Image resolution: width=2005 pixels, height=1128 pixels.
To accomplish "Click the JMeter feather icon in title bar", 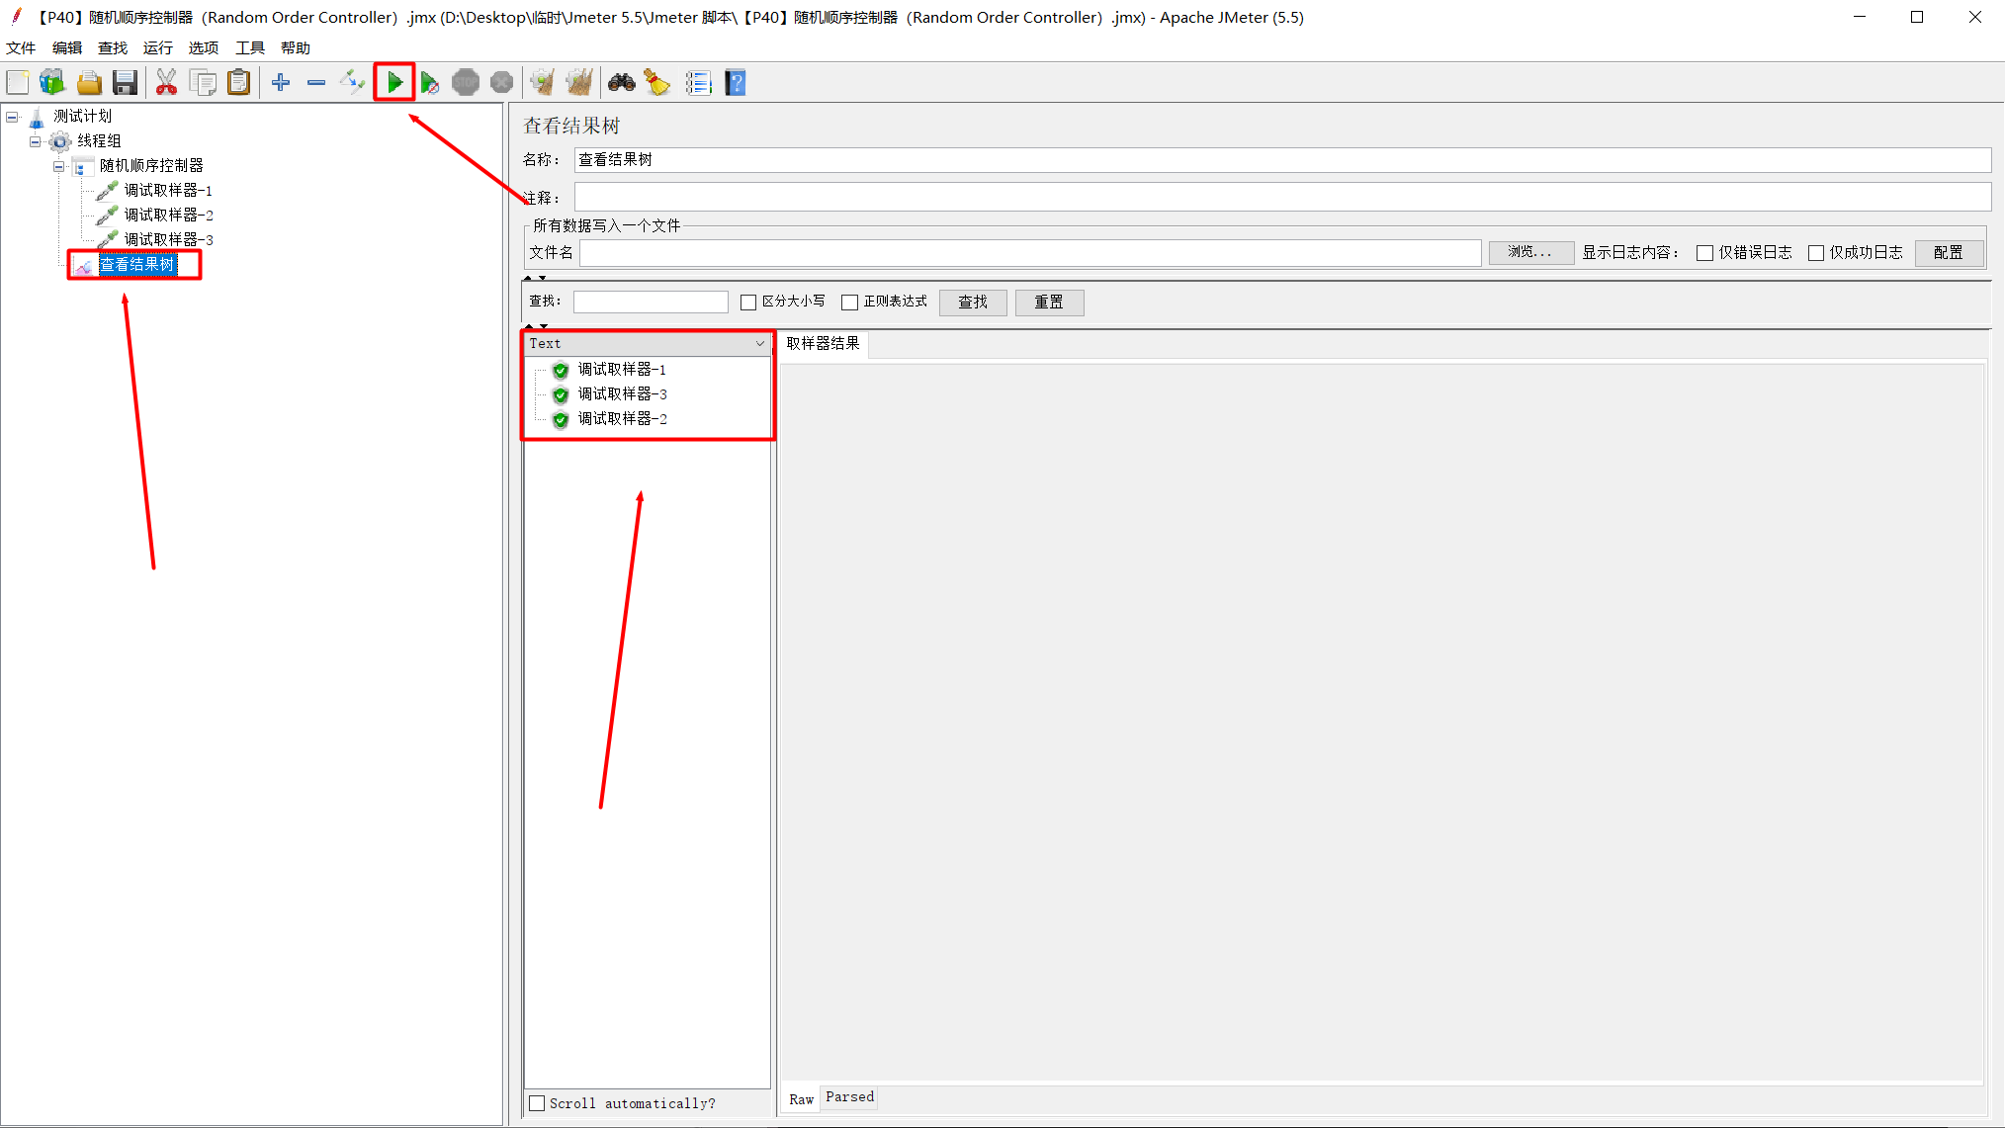I will tap(17, 17).
